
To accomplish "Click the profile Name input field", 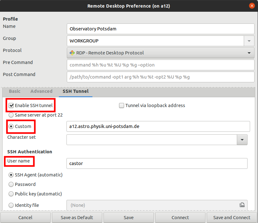I will point(160,29).
